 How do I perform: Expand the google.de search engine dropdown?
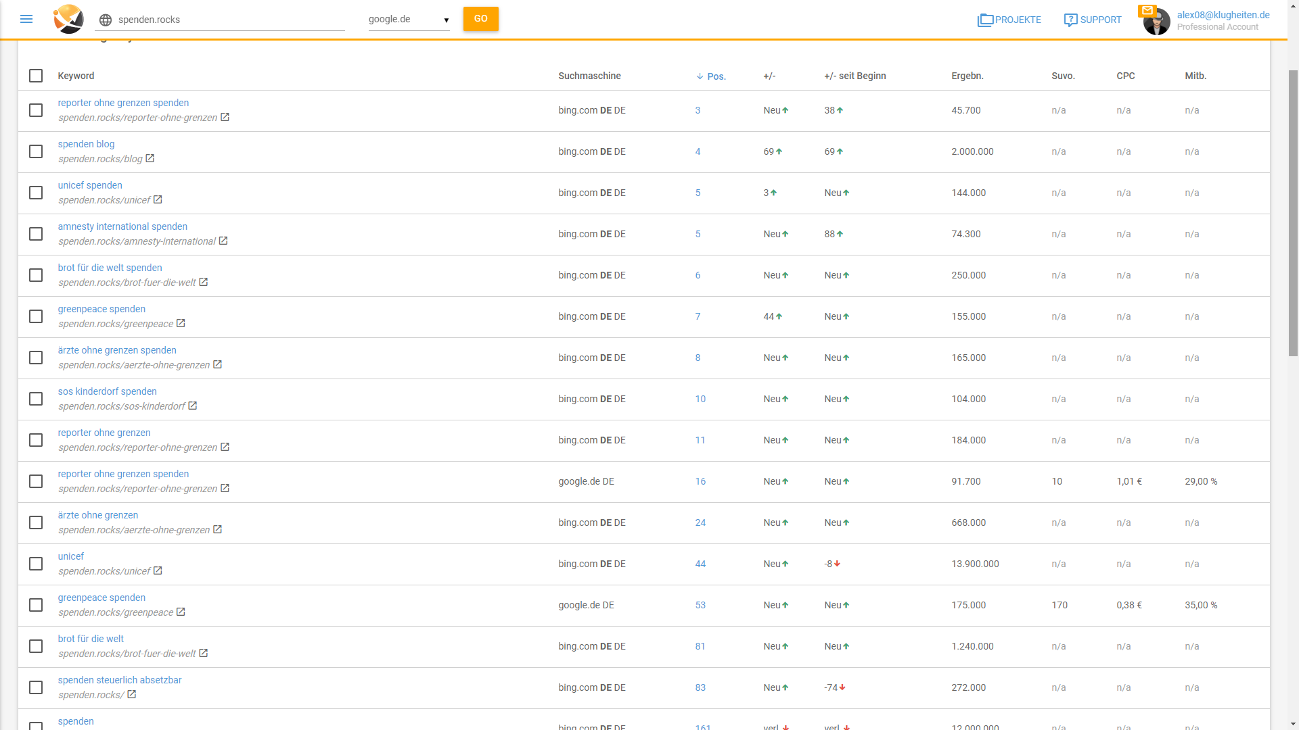(409, 20)
